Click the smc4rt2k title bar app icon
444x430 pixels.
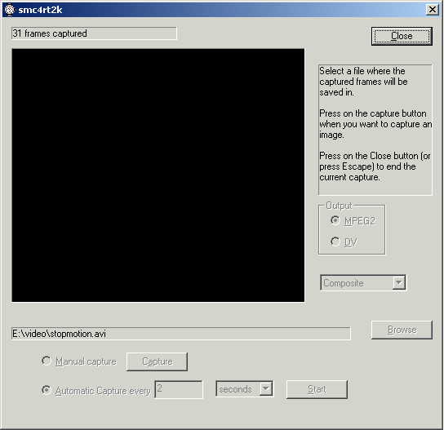9,10
